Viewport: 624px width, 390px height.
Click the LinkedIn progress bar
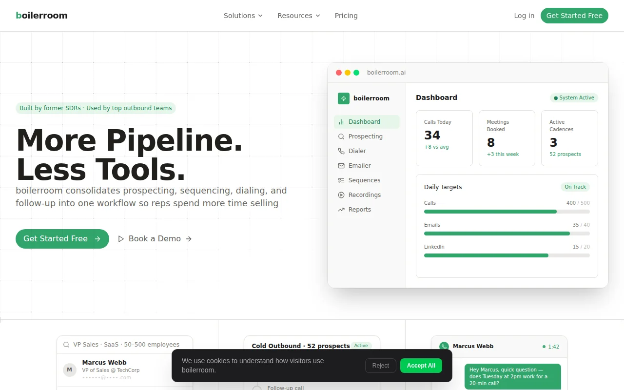click(507, 255)
